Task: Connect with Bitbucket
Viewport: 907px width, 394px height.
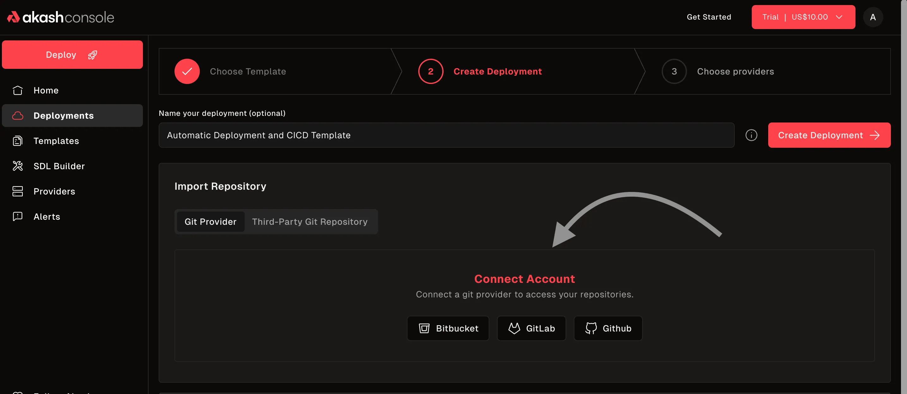Action: [x=448, y=328]
